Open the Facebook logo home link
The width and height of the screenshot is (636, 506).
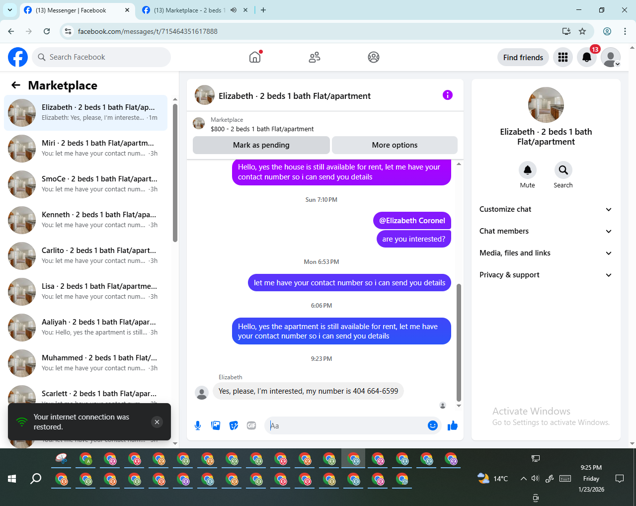pyautogui.click(x=18, y=57)
